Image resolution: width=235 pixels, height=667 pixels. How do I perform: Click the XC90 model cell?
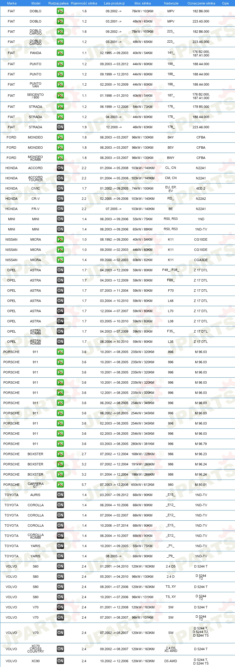[35, 661]
